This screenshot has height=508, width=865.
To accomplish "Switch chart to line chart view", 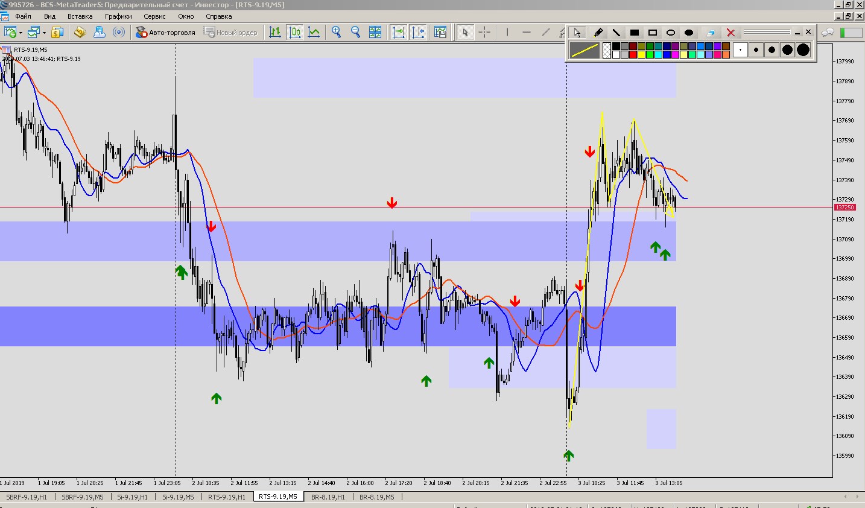I will point(314,33).
